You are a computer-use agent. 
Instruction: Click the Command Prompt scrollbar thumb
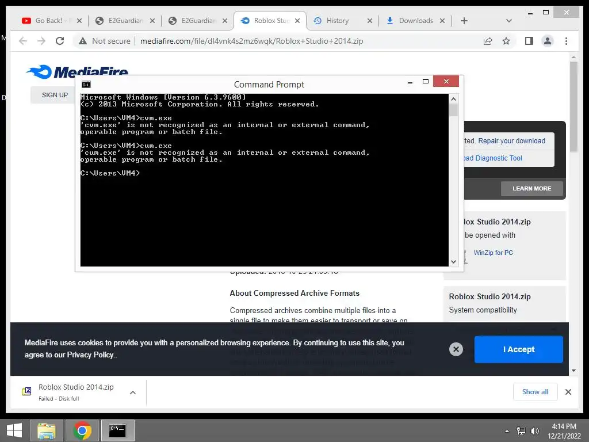(x=453, y=110)
